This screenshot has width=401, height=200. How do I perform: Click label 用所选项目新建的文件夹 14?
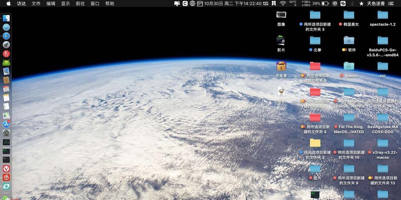[383, 104]
